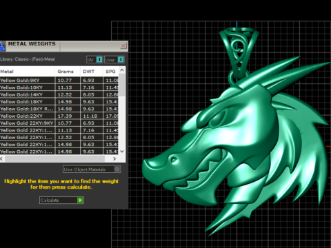The width and height of the screenshot is (331, 248).
Task: Click 7.16 DWT in Yellow Gold:10KY row
Action: (x=88, y=87)
